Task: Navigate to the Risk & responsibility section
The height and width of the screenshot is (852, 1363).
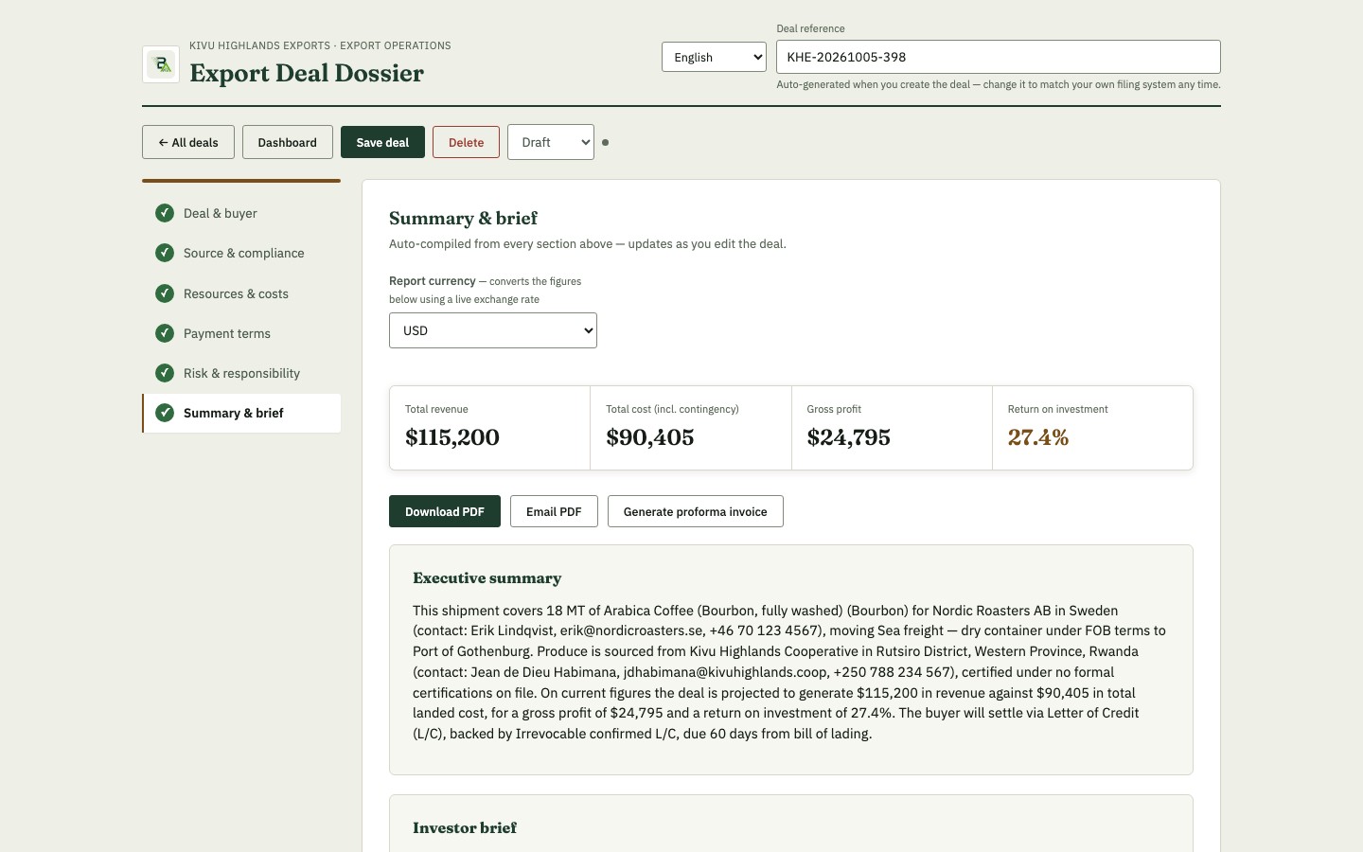Action: point(241,373)
